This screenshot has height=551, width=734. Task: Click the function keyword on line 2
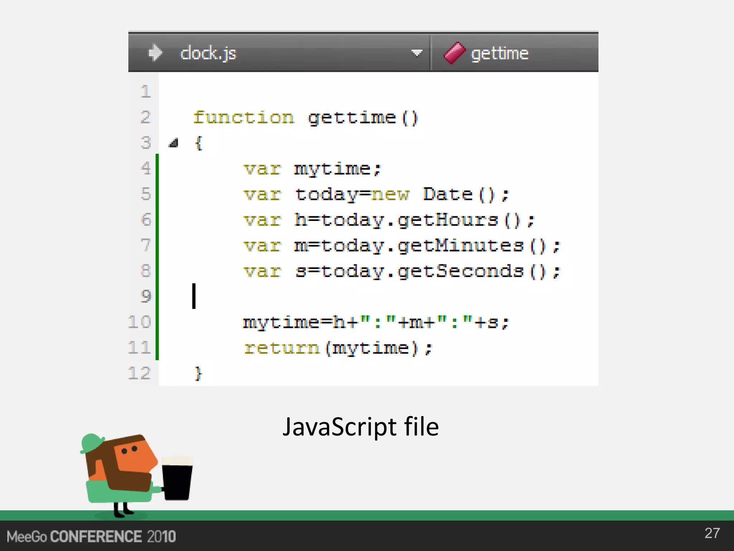(x=244, y=118)
